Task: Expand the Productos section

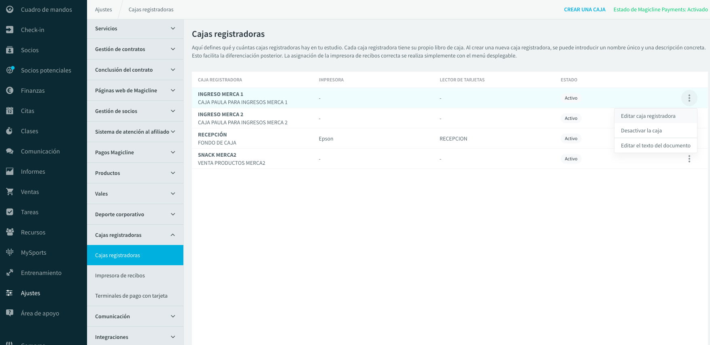Action: pos(135,173)
